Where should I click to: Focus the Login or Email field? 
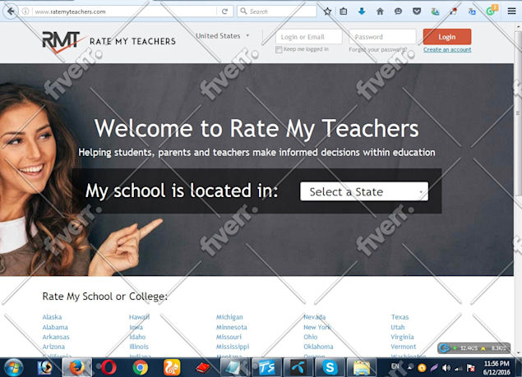[308, 37]
